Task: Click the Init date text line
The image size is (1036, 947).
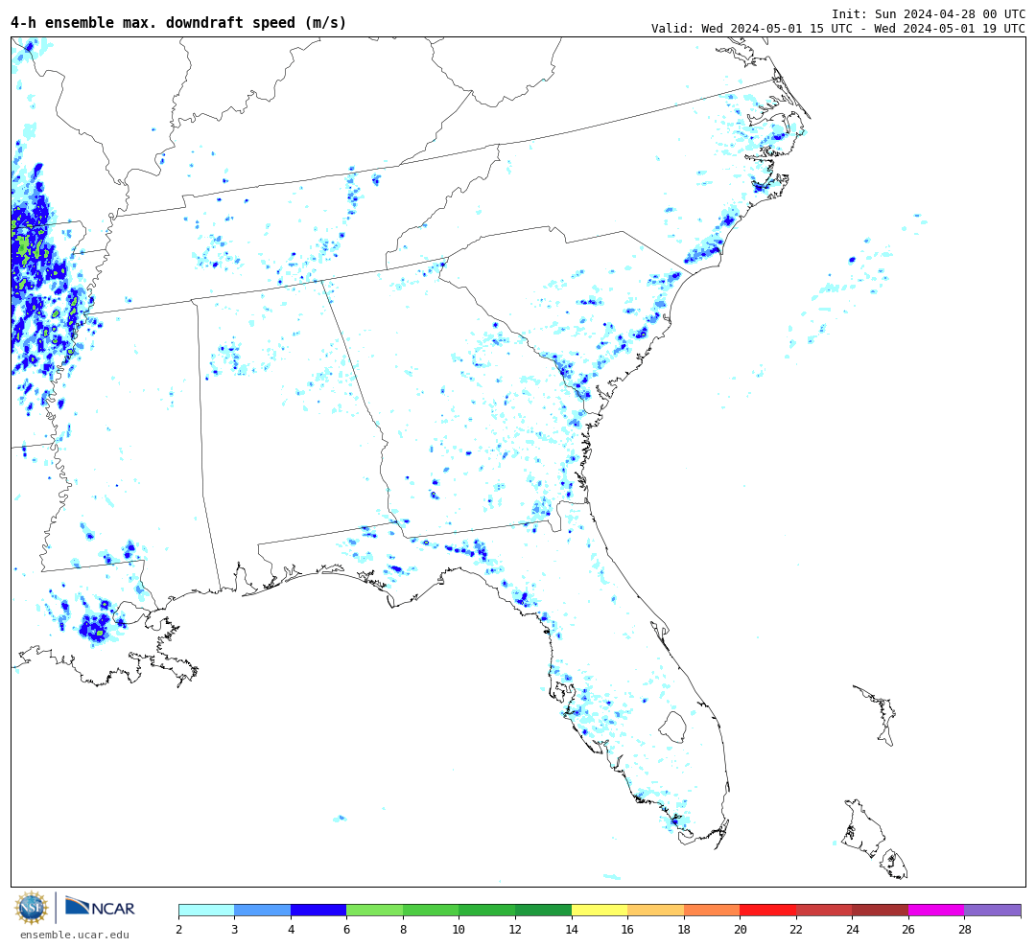Action: (x=929, y=13)
